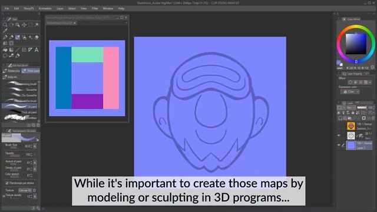Open the Texture Canvas 02 selector
The height and width of the screenshot is (212, 377).
point(25,190)
